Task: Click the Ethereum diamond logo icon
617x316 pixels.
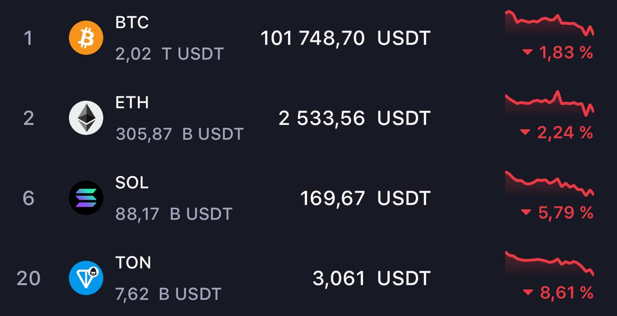Action: (x=86, y=117)
